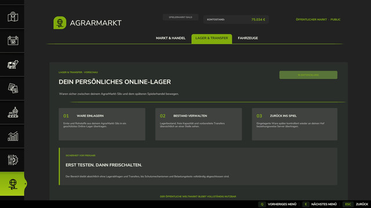Click the Erst testen. Dann freischalten. heading
The width and height of the screenshot is (371, 208).
[x=104, y=165]
